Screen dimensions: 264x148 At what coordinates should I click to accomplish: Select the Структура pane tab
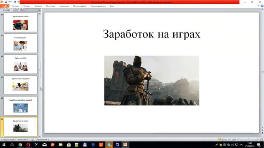[20, 10]
